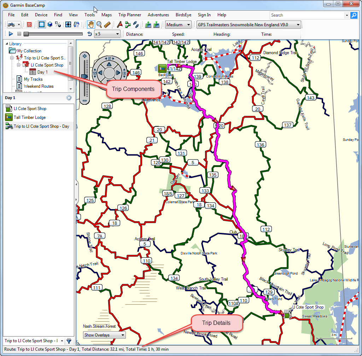Click the blue search magnifier button
The width and height of the screenshot is (362, 356).
pos(354,15)
